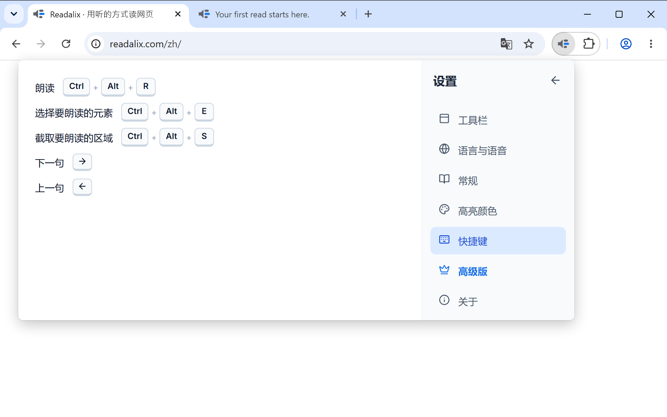Select the 快捷键 settings section
The height and width of the screenshot is (417, 667).
click(x=498, y=241)
